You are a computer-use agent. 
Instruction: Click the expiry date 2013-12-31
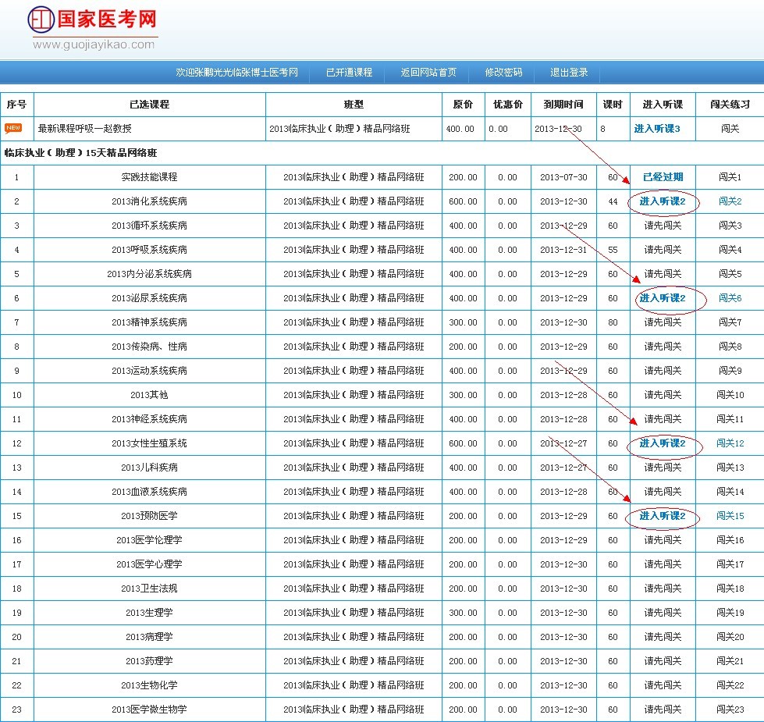coord(563,250)
